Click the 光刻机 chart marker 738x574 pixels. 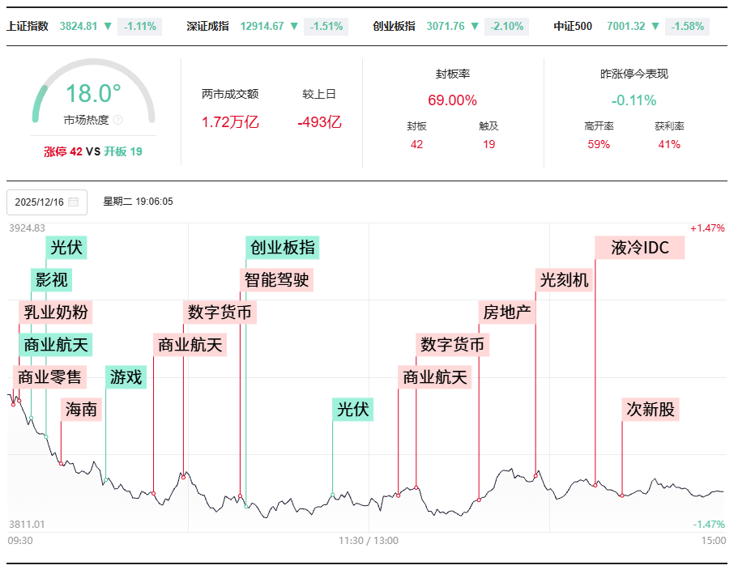coord(565,280)
